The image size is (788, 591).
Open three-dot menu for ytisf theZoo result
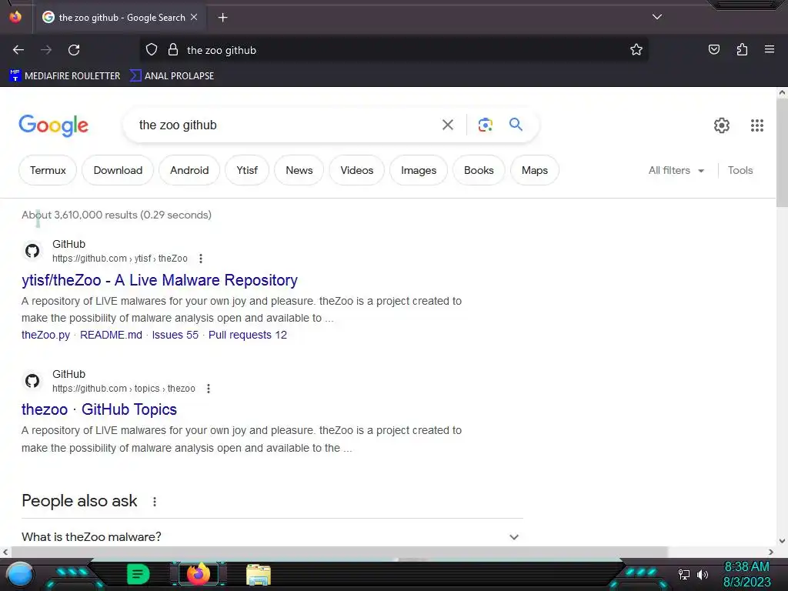click(x=201, y=259)
